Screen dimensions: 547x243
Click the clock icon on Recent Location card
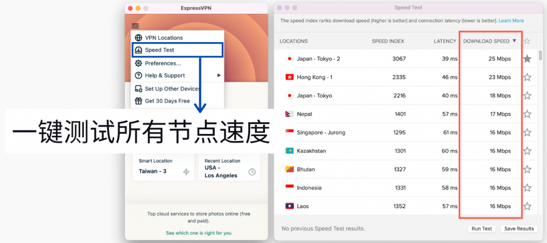[252, 171]
